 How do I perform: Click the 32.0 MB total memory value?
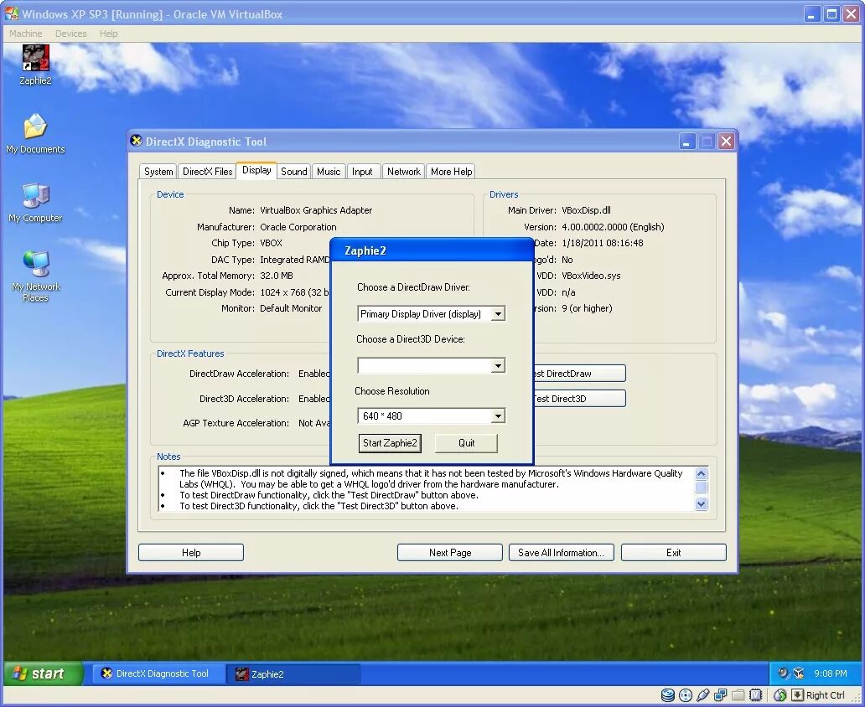click(x=277, y=276)
